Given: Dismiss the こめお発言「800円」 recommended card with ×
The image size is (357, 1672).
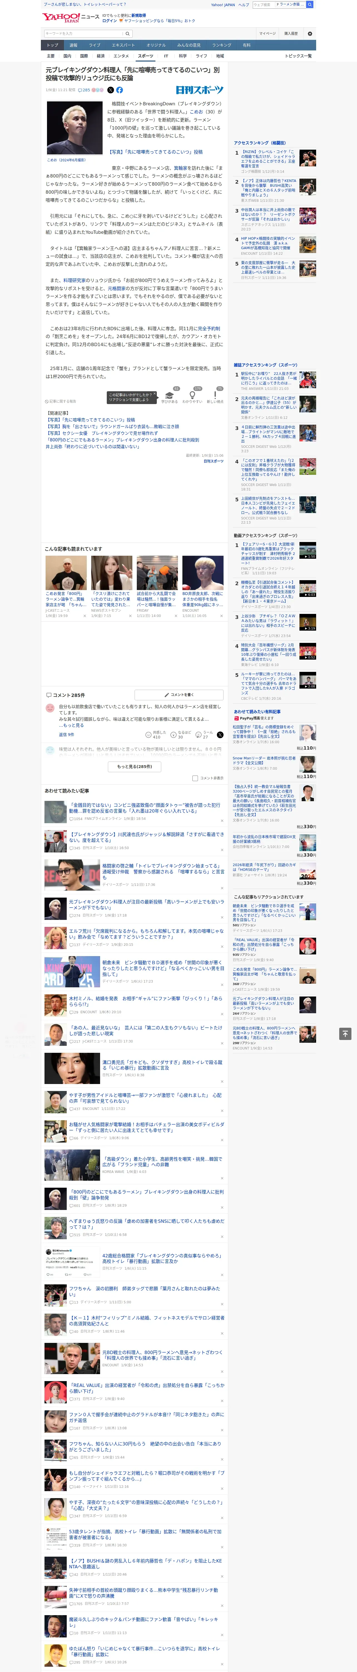Looking at the screenshot, I should pyautogui.click(x=85, y=616).
